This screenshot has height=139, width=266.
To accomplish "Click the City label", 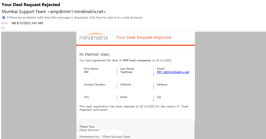I will 86,97.
